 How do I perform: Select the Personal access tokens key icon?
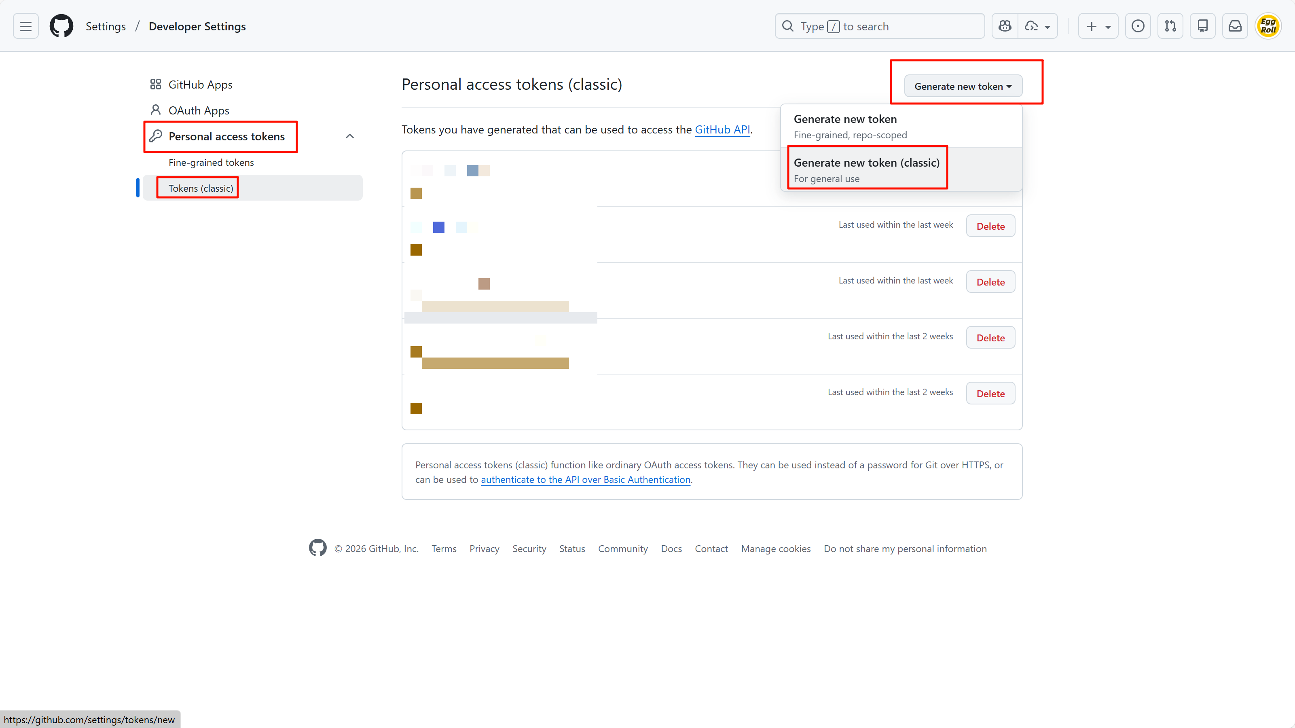[156, 136]
